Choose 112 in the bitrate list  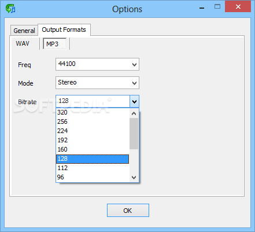point(93,168)
